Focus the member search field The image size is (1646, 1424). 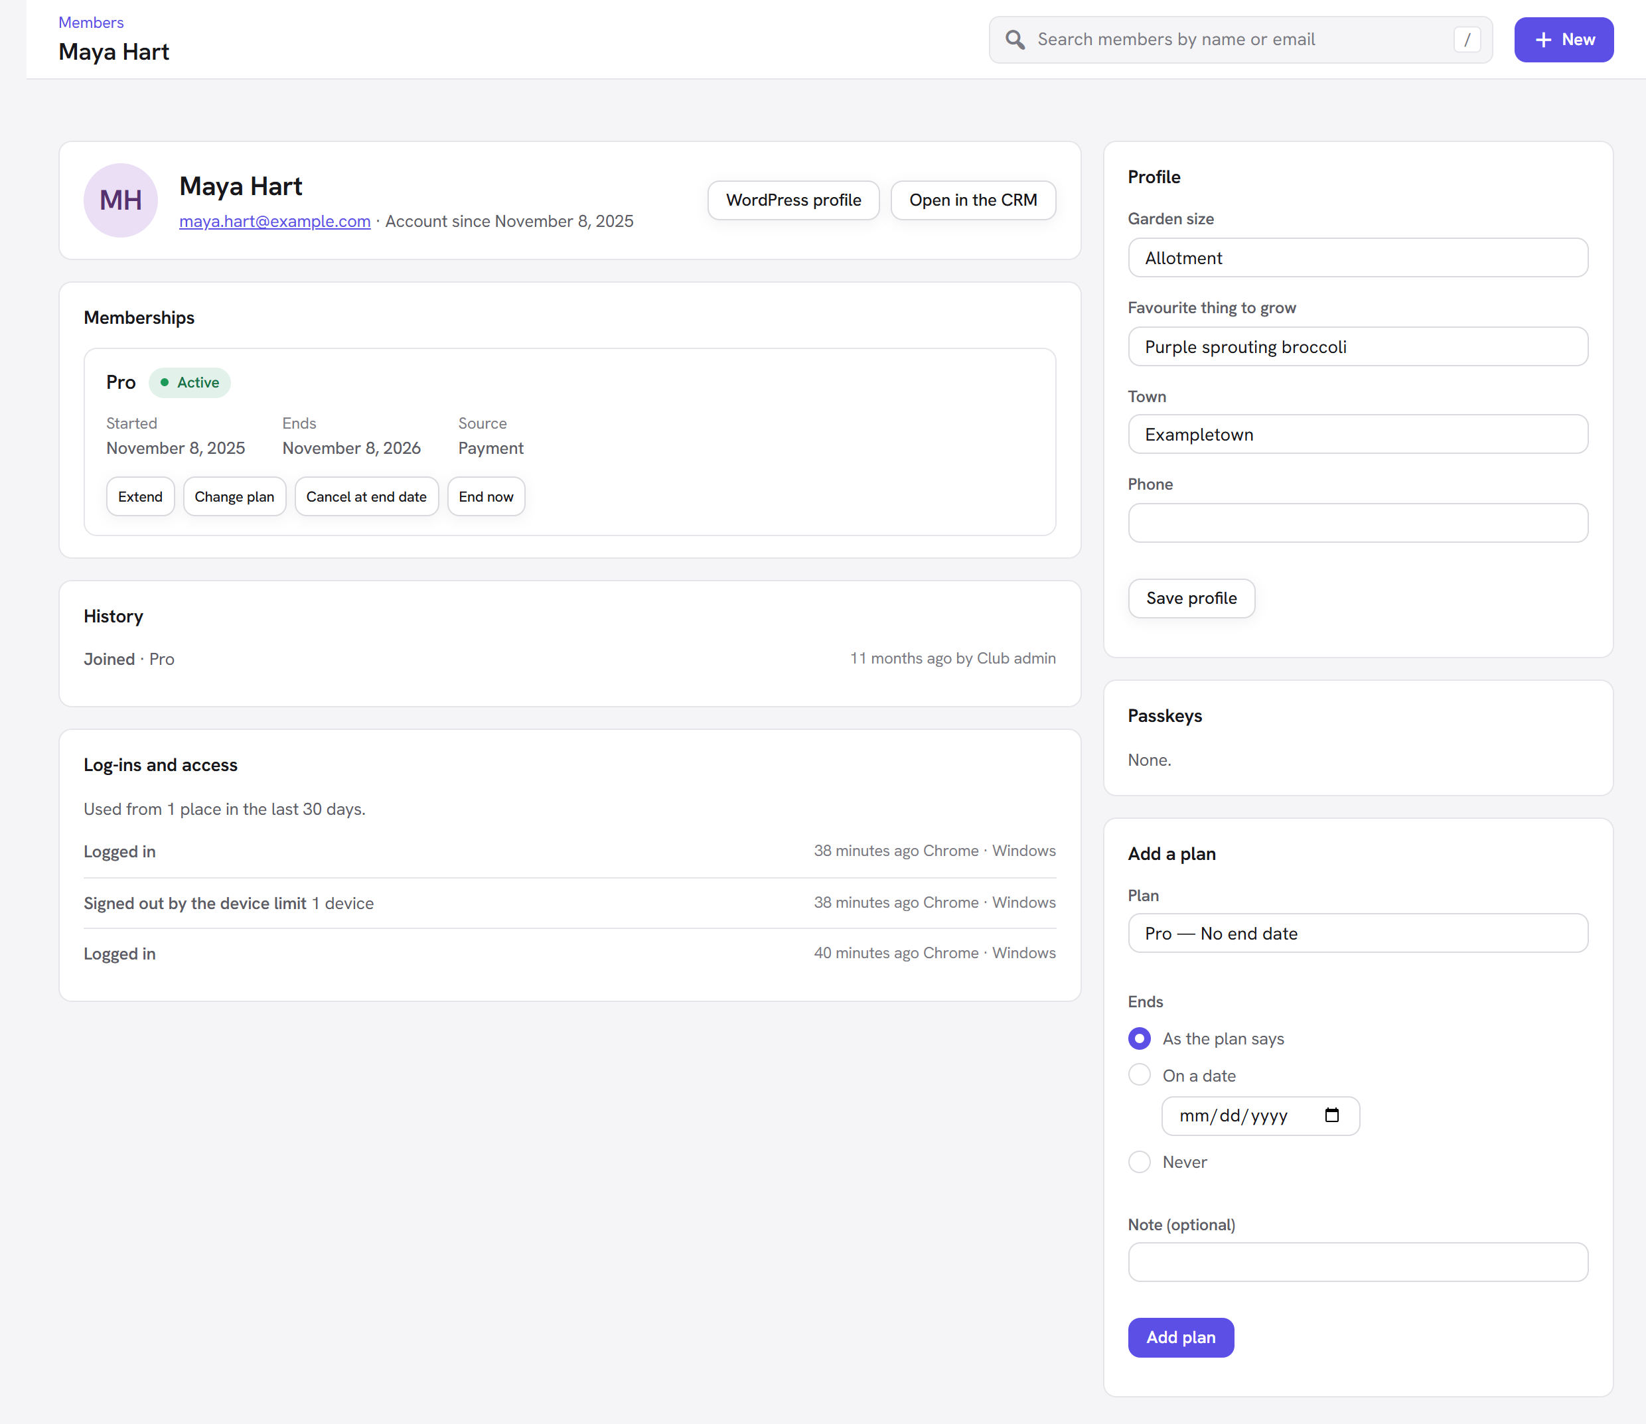pyautogui.click(x=1240, y=40)
